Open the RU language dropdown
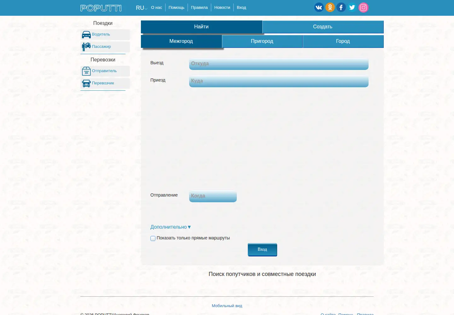 [142, 8]
